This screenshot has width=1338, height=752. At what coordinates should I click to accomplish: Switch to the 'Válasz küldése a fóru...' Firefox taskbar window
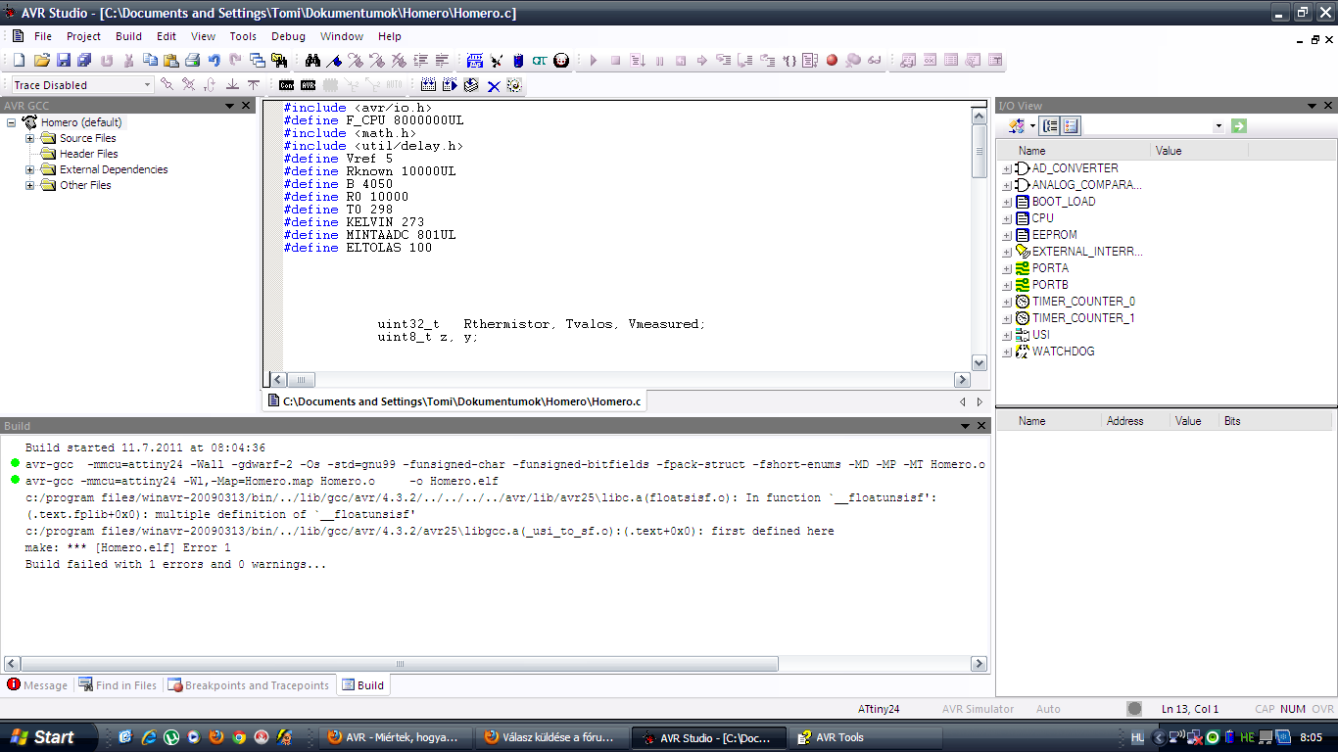point(552,737)
